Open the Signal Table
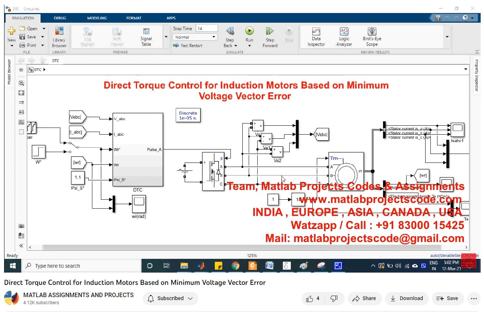 [x=146, y=37]
